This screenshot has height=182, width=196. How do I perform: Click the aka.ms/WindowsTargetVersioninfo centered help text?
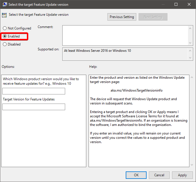pos(137,90)
